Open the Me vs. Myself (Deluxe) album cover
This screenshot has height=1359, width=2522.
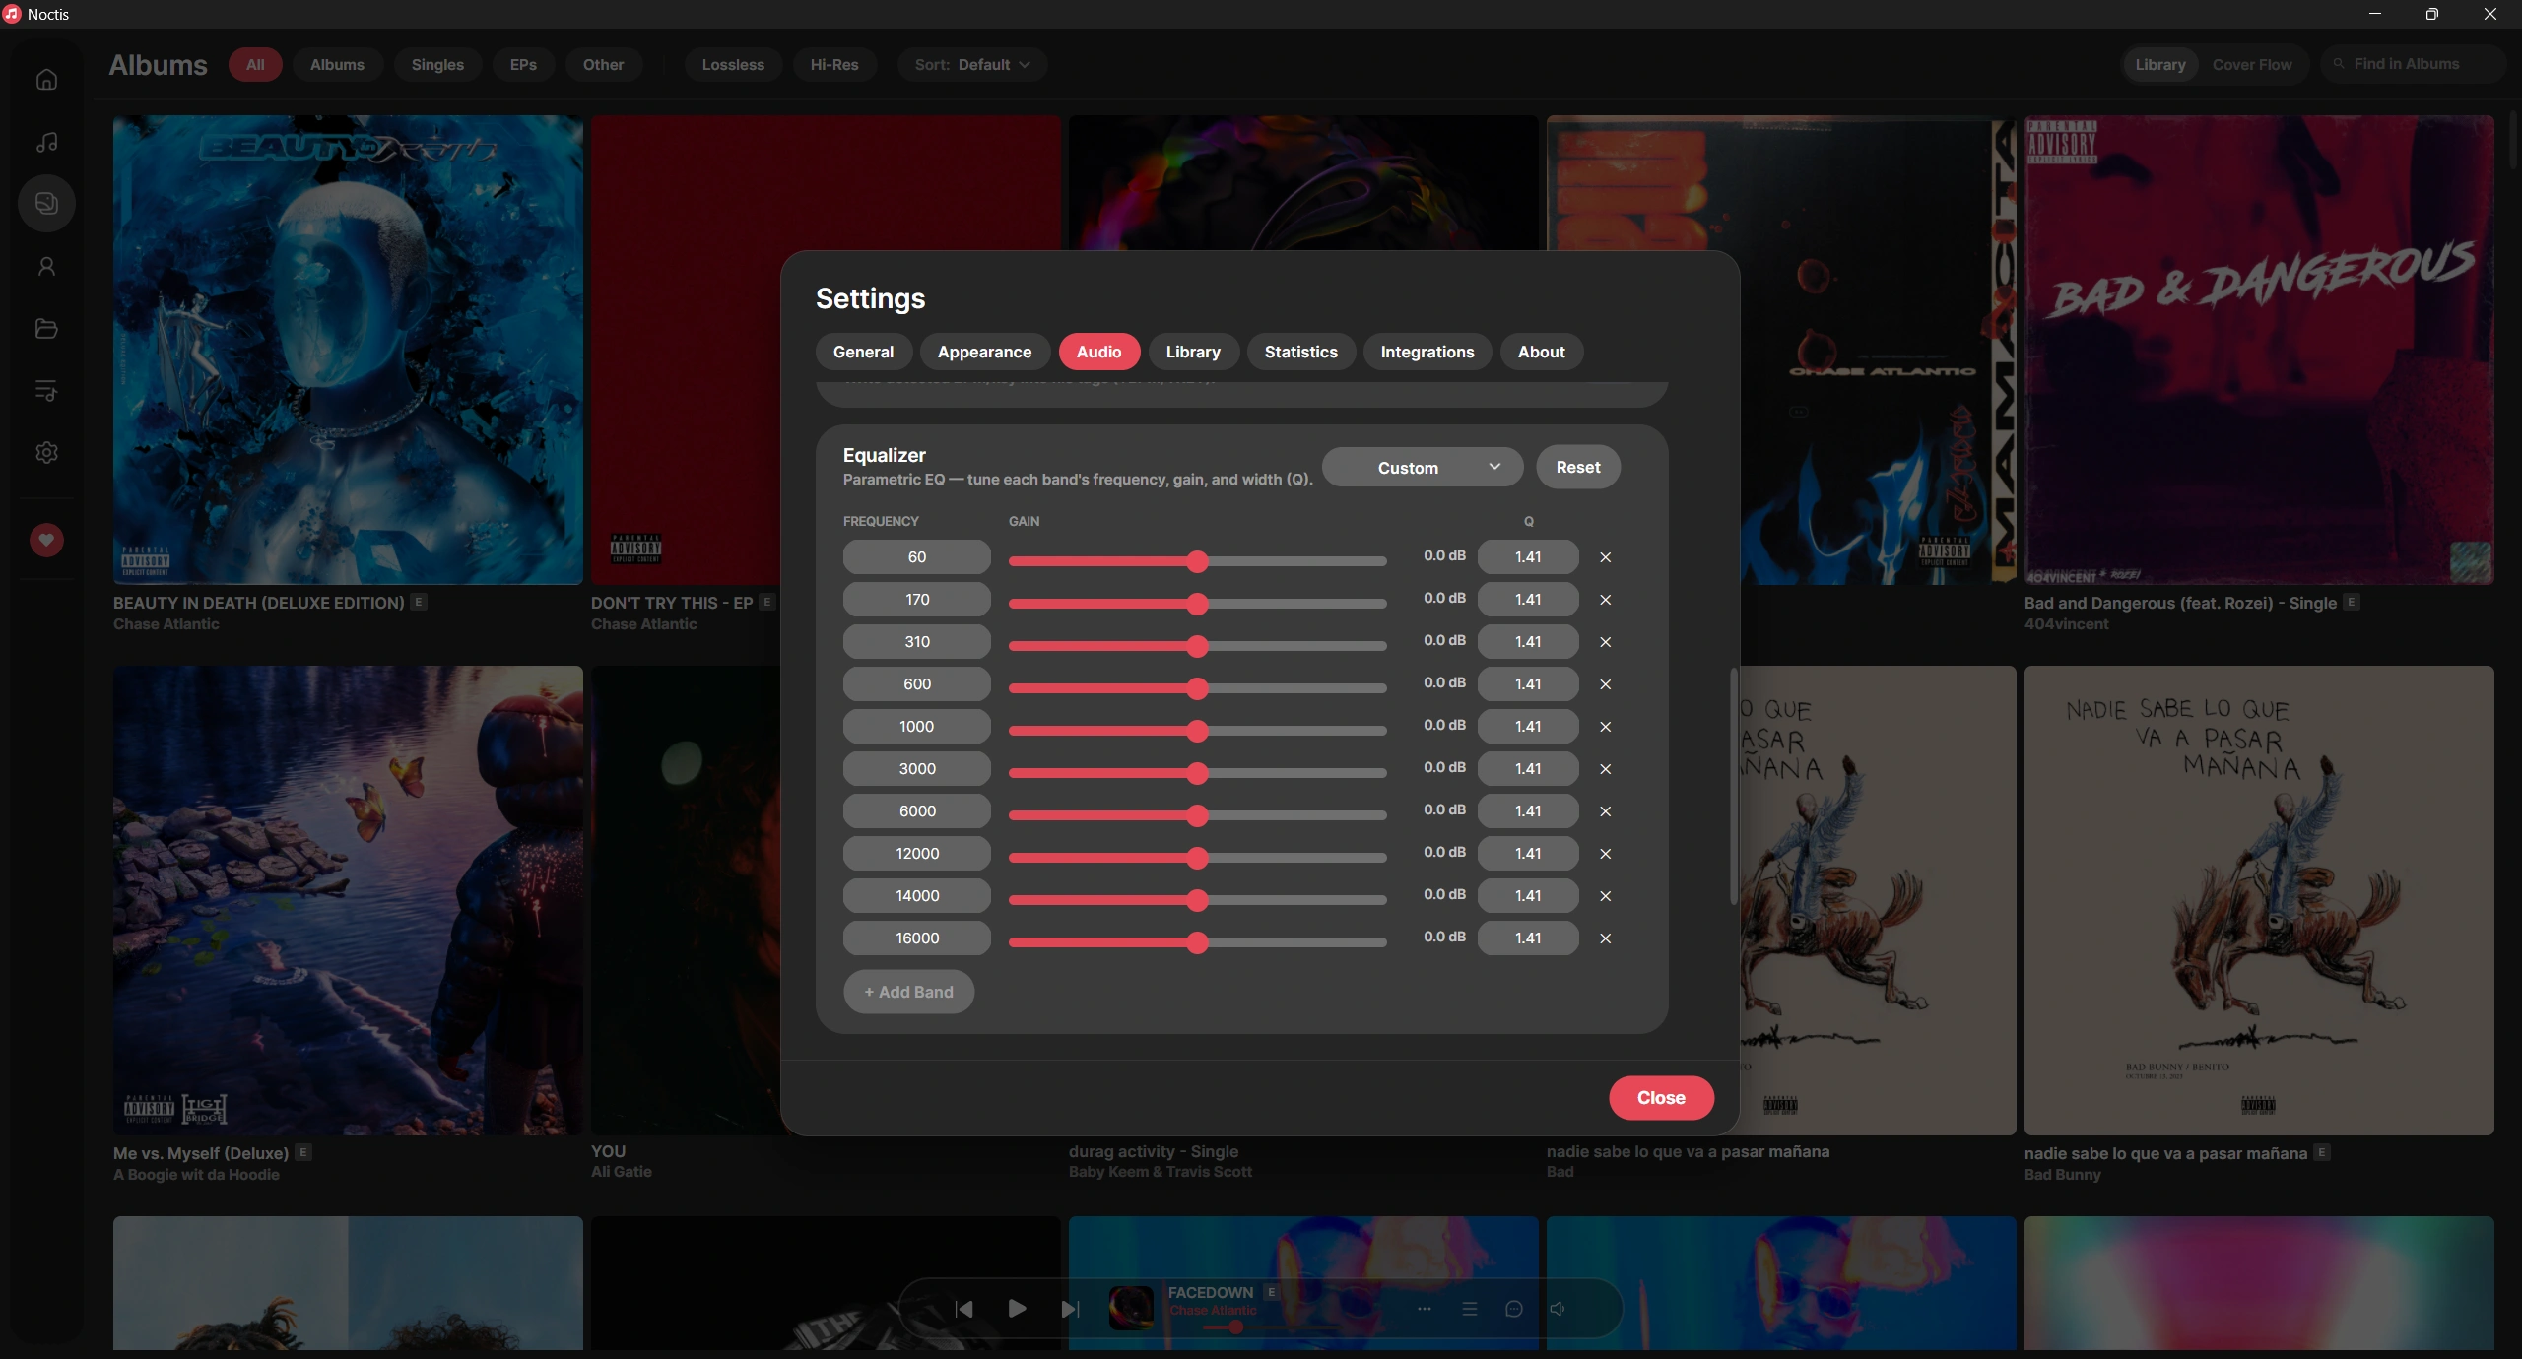(x=348, y=900)
